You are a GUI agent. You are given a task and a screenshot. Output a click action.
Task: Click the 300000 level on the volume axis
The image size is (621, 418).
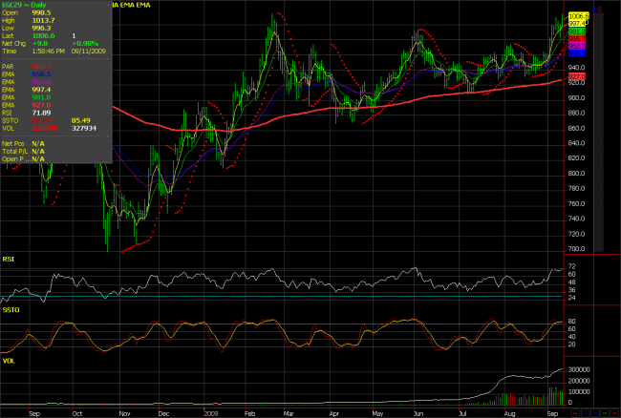[x=579, y=369]
